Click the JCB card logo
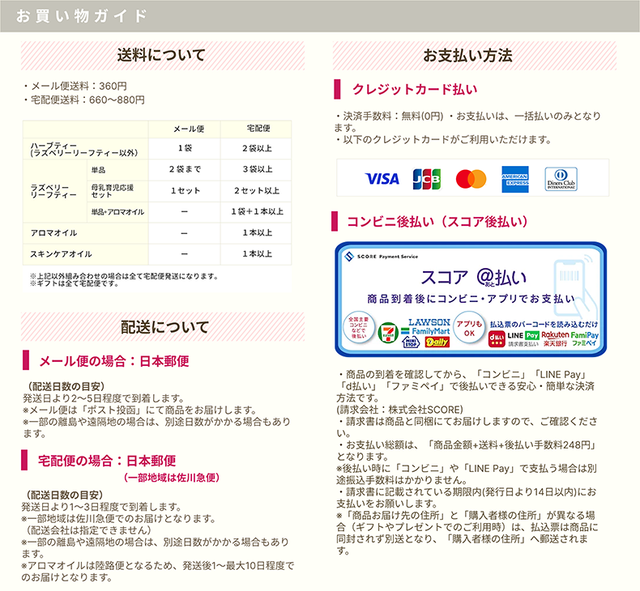 click(x=426, y=178)
